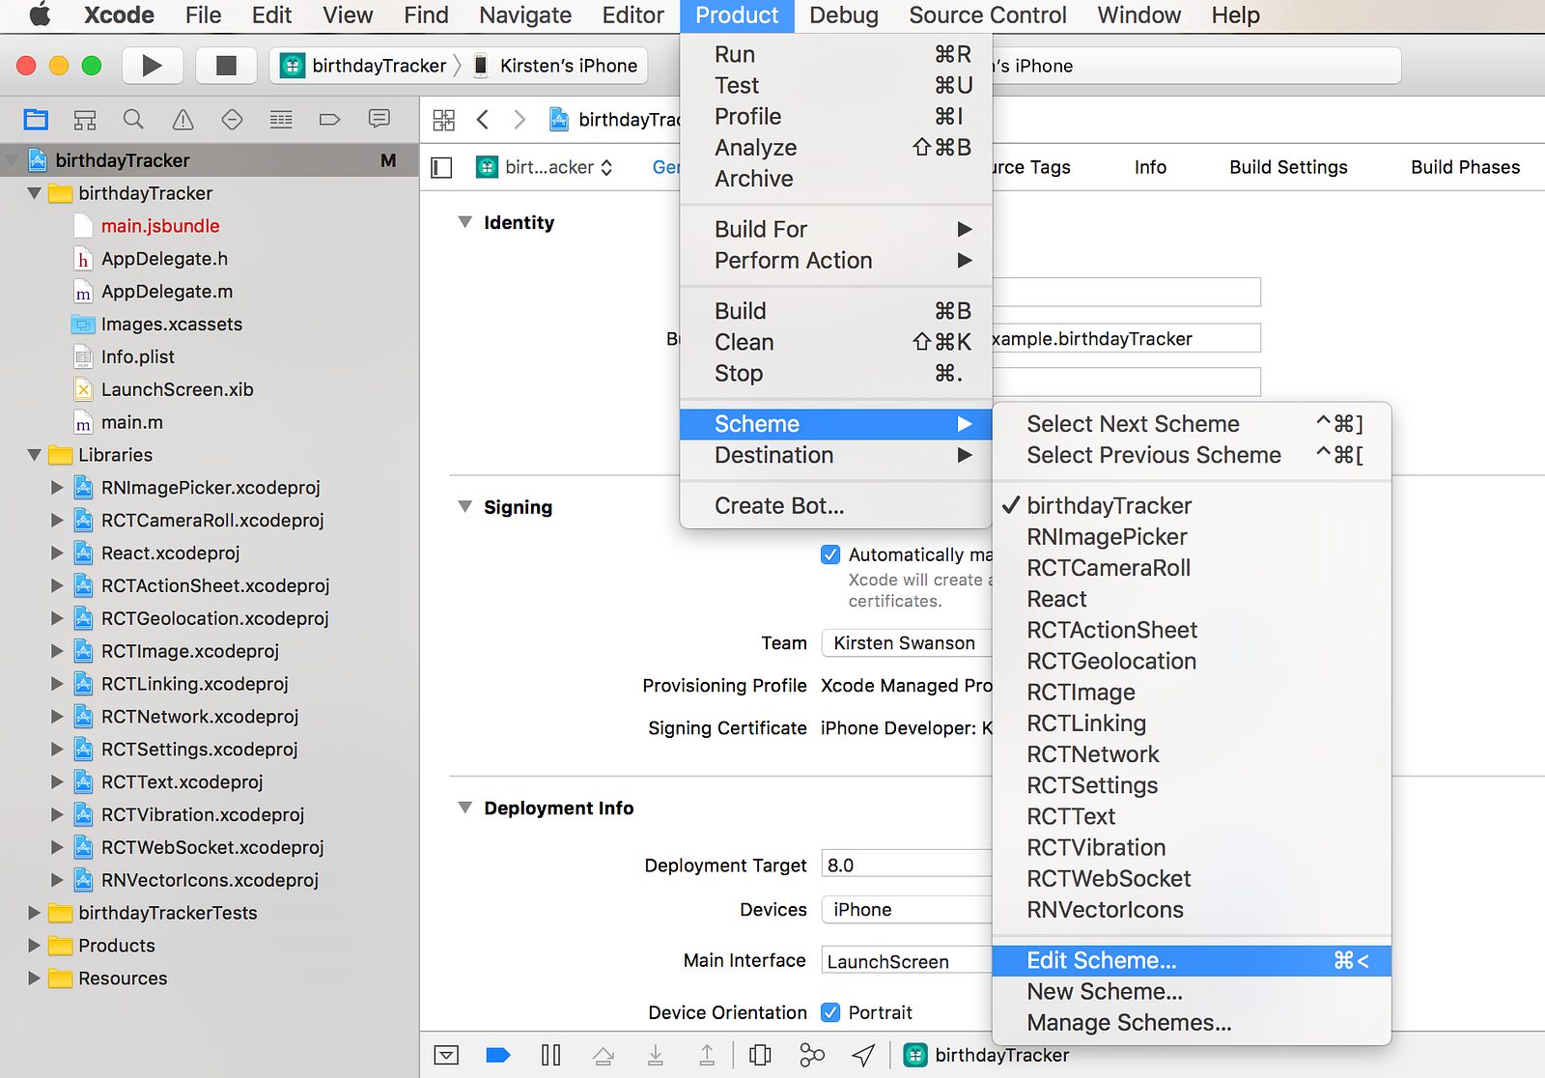This screenshot has width=1545, height=1078.
Task: Open the Breakpoint navigator icon
Action: [330, 120]
